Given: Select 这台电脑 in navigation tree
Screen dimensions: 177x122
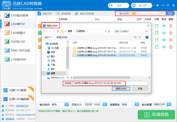Looking at the screenshot, I should tap(52, 44).
